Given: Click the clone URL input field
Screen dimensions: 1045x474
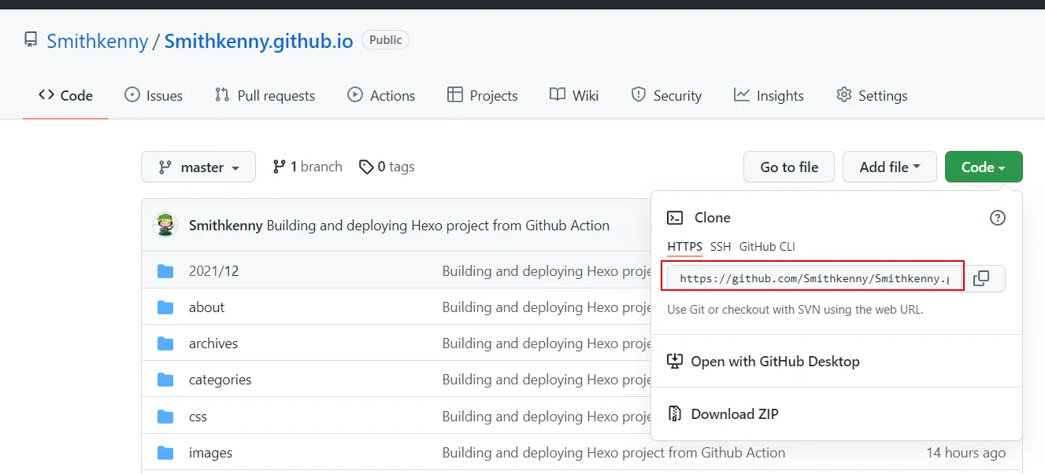Looking at the screenshot, I should point(814,278).
